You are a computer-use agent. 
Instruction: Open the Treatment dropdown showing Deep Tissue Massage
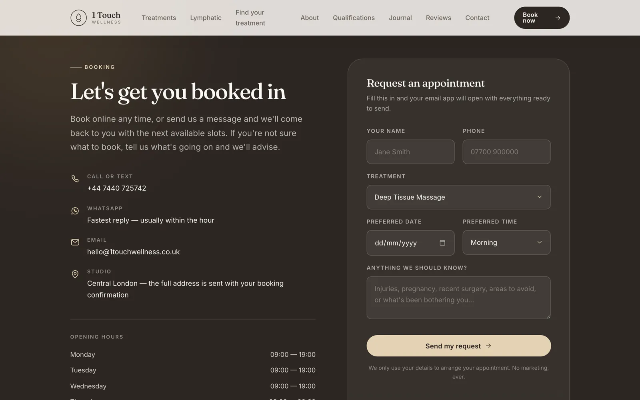[458, 197]
